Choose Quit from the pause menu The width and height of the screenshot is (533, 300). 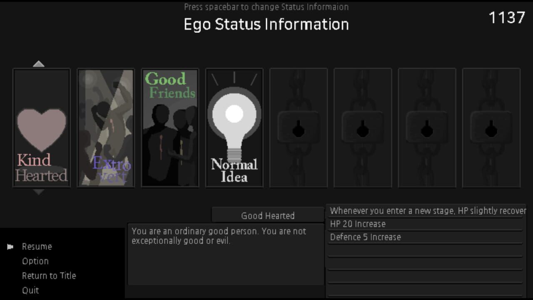(30, 290)
